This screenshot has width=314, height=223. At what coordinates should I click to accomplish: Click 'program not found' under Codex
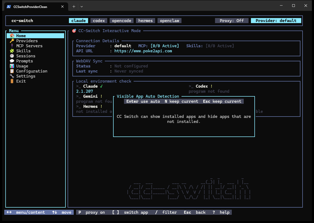(209, 91)
